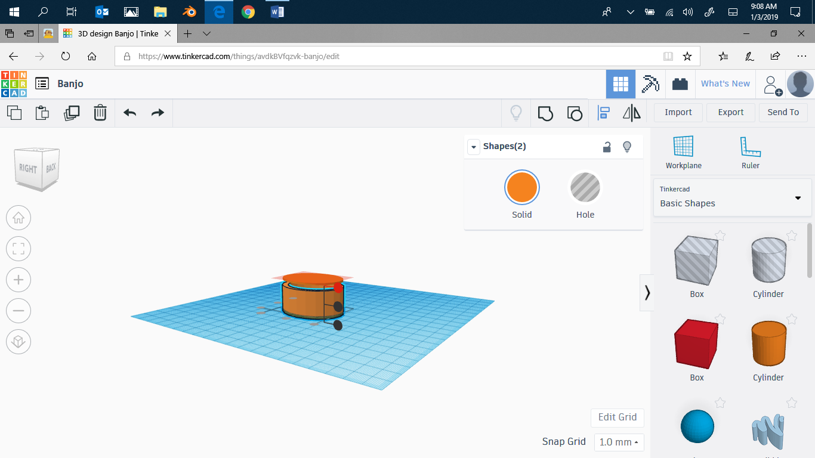Favorite the orange Cylinder shape
The height and width of the screenshot is (458, 815).
[792, 319]
